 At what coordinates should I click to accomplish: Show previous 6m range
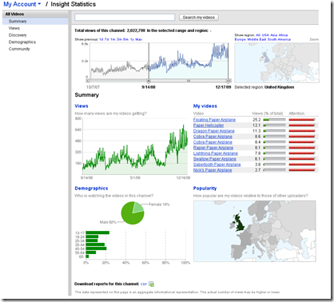pyautogui.click(x=125, y=39)
